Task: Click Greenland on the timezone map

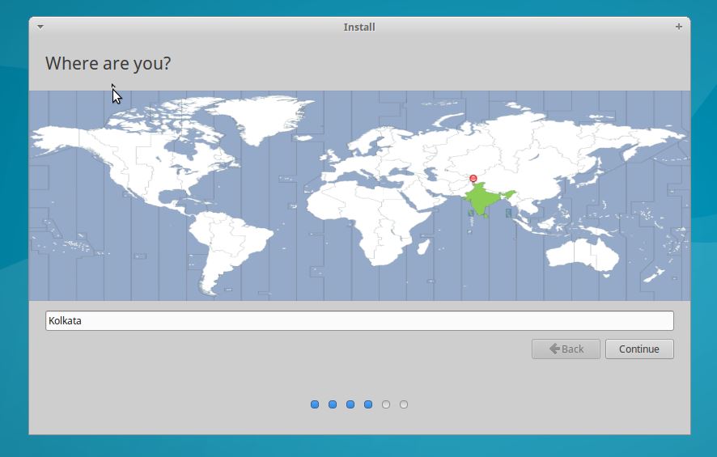Action: (x=261, y=118)
